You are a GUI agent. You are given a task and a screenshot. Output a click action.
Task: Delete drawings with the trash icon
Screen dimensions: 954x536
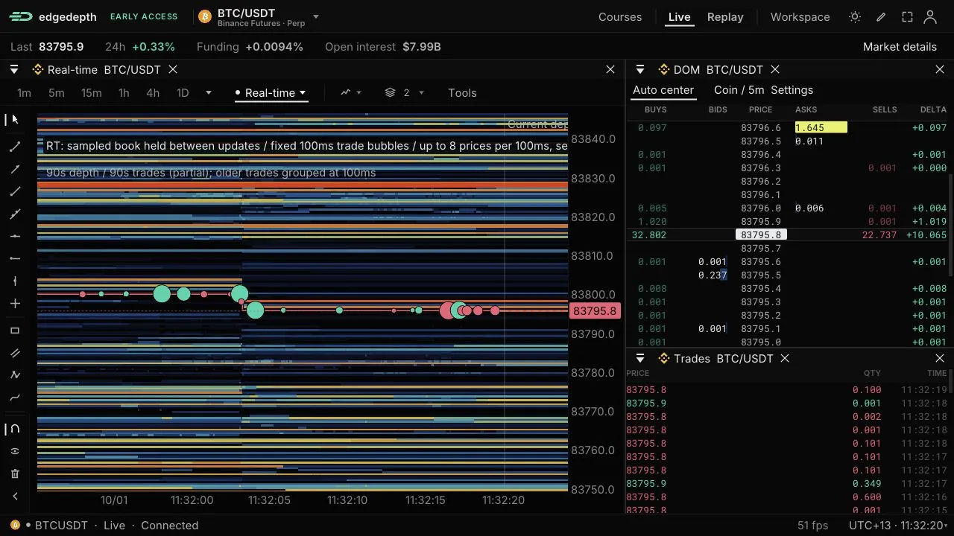coord(15,473)
